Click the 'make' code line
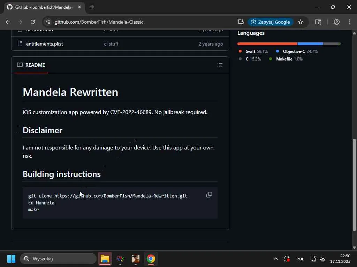The width and height of the screenshot is (357, 267). pos(33,210)
